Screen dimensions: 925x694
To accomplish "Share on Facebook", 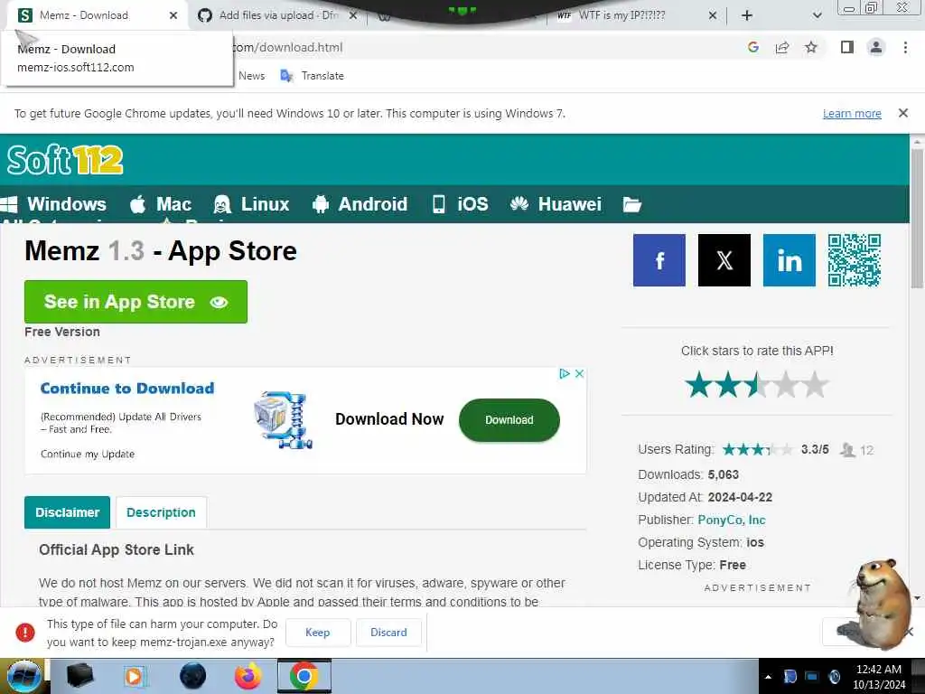I will coord(659,260).
